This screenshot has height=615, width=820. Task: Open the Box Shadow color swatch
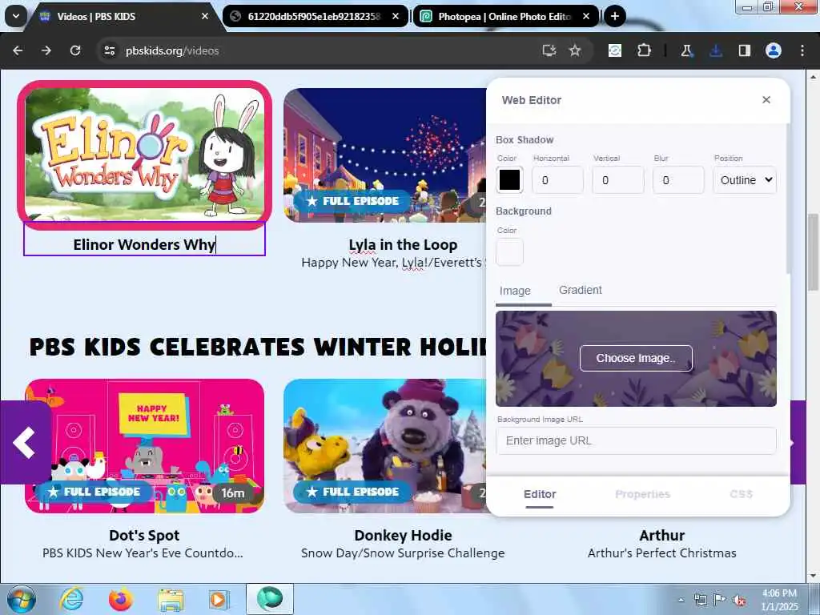[509, 180]
